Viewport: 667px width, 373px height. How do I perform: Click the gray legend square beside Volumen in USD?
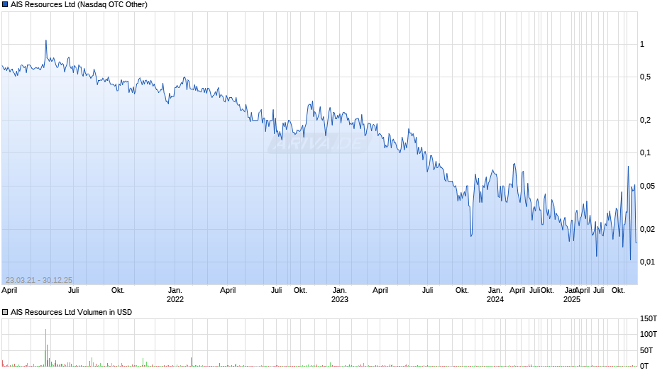[5, 312]
